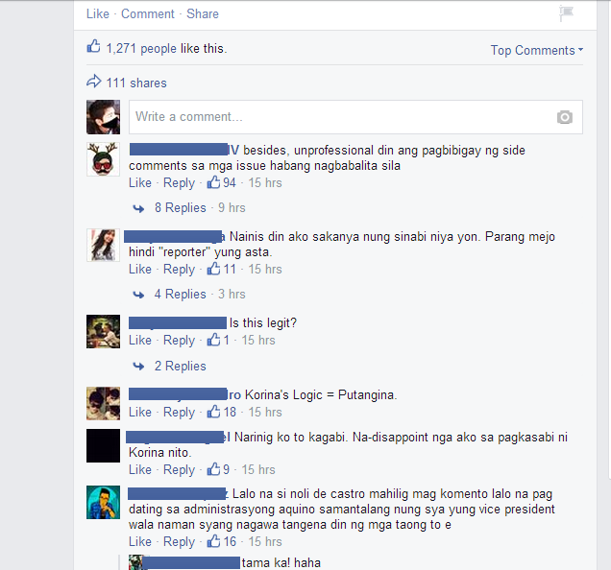The width and height of the screenshot is (611, 570).
Task: Click the reply arrow icon beside 2 Replies
Action: pyautogui.click(x=138, y=367)
